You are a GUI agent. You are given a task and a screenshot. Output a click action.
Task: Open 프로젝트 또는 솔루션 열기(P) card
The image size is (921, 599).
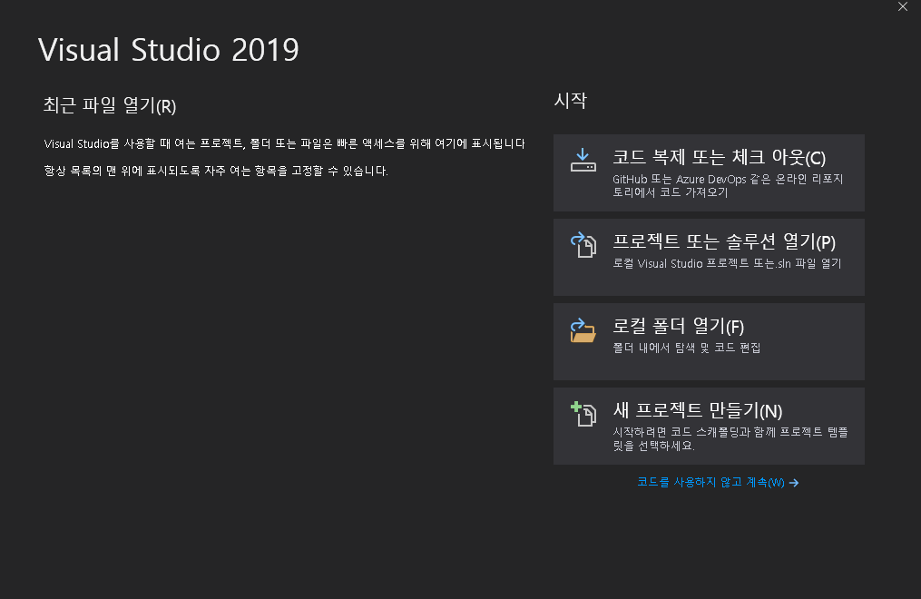tap(709, 257)
